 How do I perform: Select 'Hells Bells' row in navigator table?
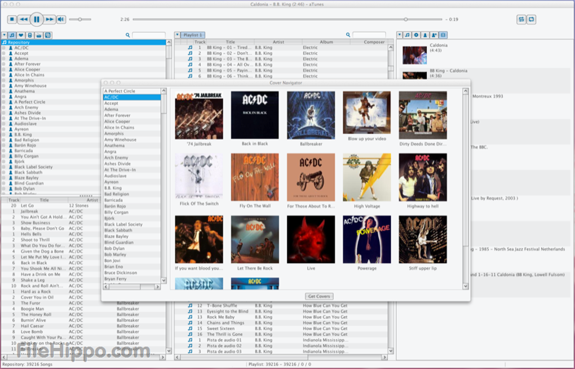[51, 235]
